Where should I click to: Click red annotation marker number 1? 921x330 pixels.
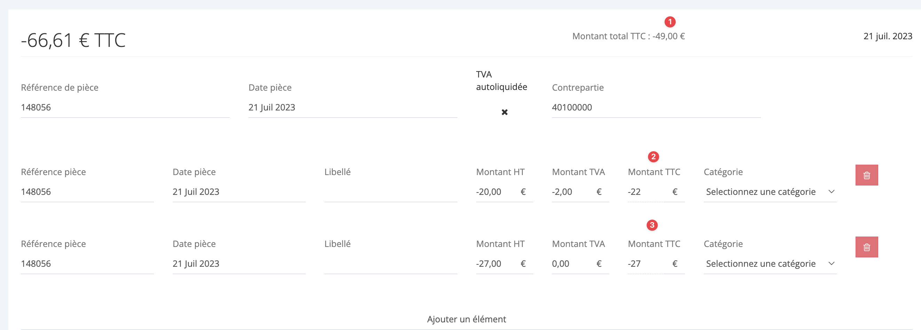coord(670,22)
